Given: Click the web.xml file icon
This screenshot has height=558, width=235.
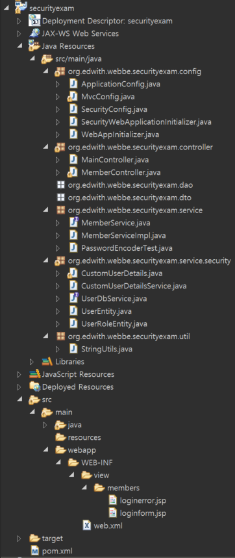Looking at the screenshot, I should (87, 526).
